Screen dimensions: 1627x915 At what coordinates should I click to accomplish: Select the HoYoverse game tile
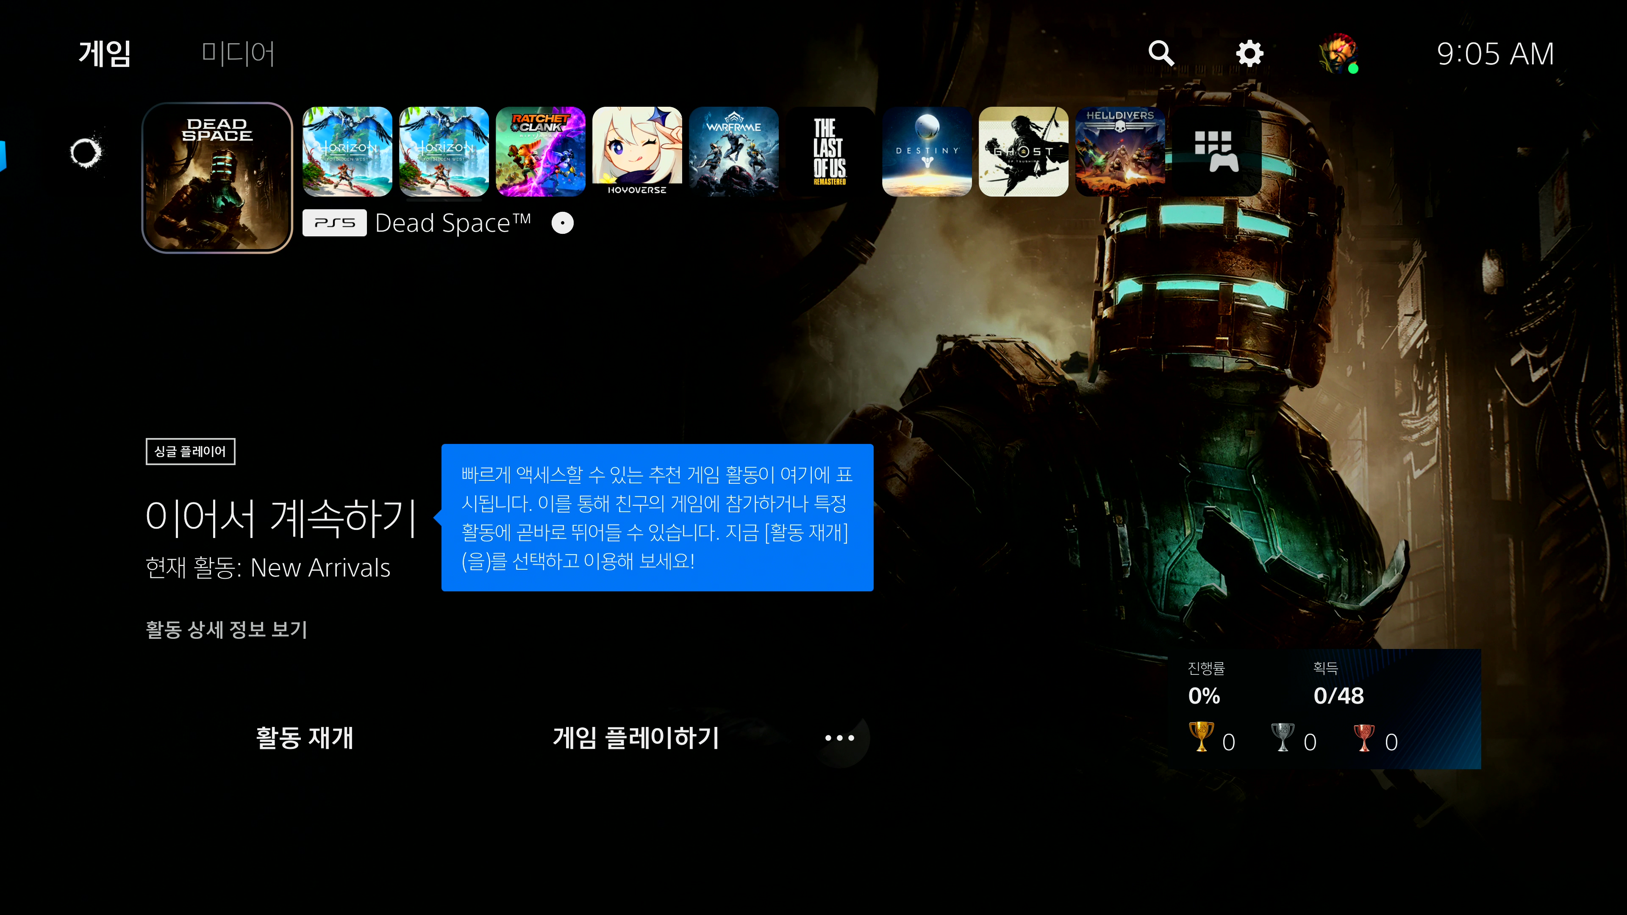tap(637, 152)
